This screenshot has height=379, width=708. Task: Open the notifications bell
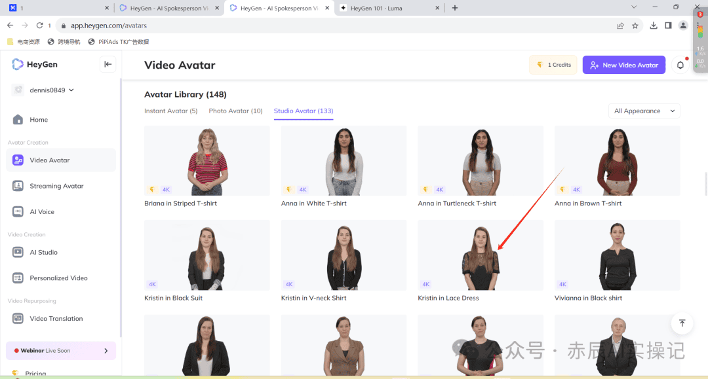680,65
